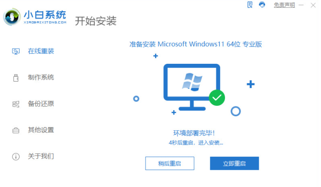Click the 立即重启 button
Screen dimensions: 321x187
click(x=235, y=163)
